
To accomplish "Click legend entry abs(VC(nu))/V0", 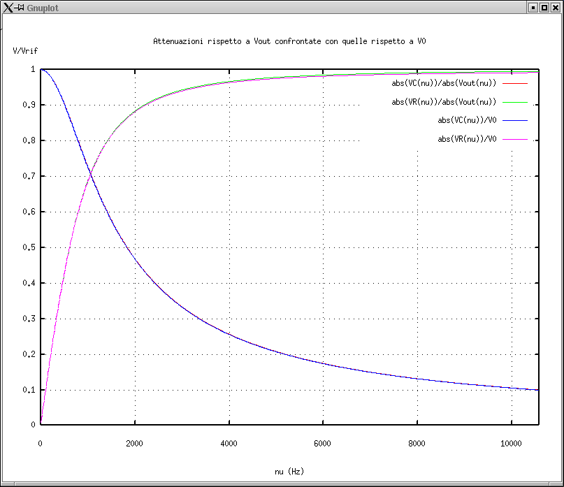I will [467, 121].
